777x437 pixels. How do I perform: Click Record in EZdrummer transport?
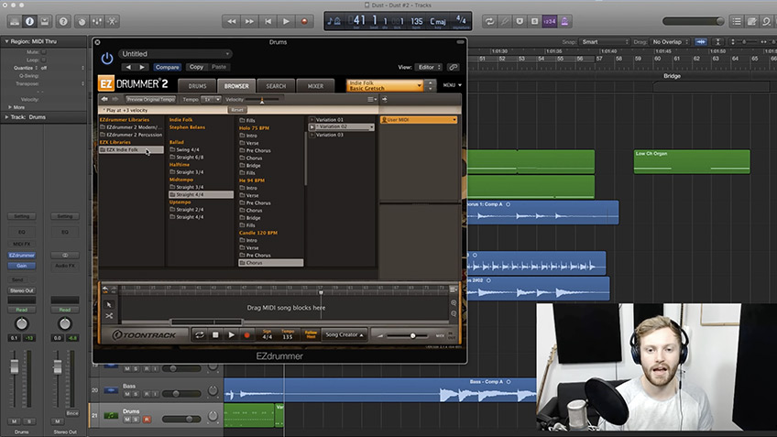click(246, 335)
